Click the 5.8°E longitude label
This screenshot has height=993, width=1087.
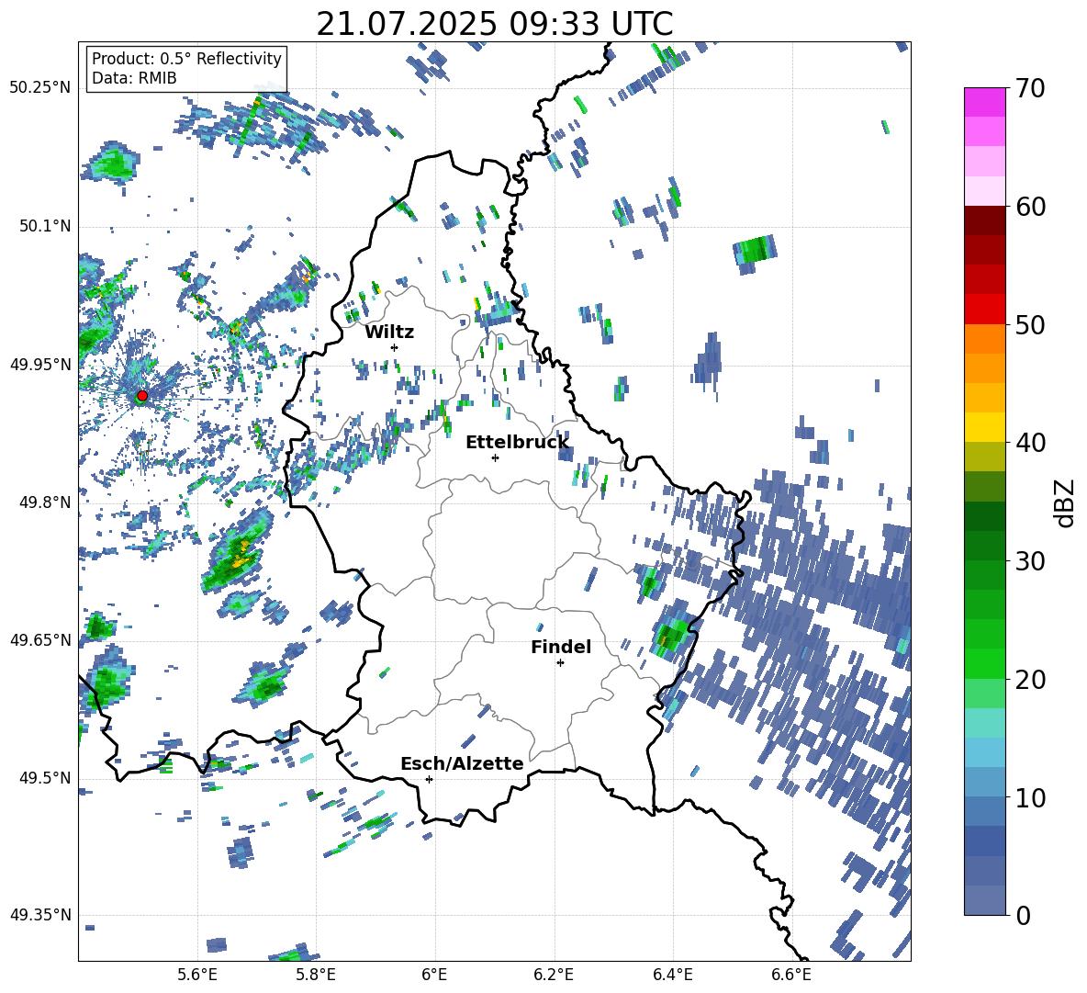click(x=316, y=975)
